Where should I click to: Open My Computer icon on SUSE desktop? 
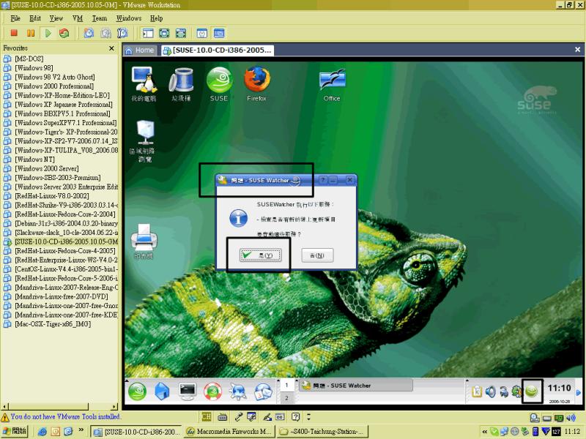pyautogui.click(x=144, y=84)
